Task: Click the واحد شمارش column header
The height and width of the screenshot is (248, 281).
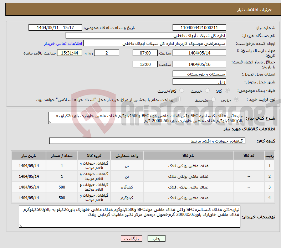Action: point(127,156)
